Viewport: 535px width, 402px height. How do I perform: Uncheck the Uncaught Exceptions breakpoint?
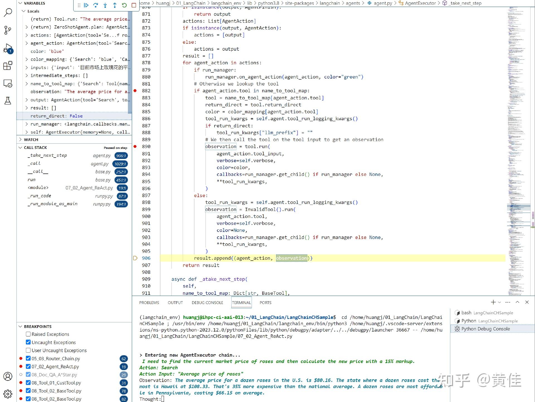tap(28, 342)
